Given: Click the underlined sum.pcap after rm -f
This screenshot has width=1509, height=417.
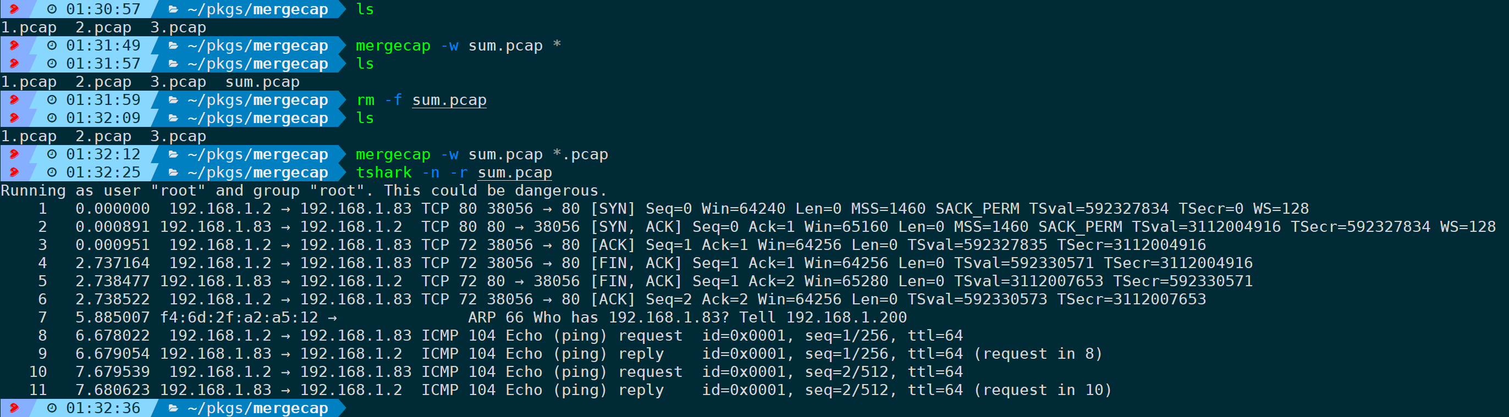Looking at the screenshot, I should (x=449, y=101).
